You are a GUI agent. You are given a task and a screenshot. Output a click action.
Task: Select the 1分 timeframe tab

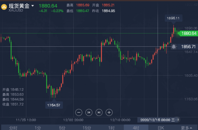38,128
